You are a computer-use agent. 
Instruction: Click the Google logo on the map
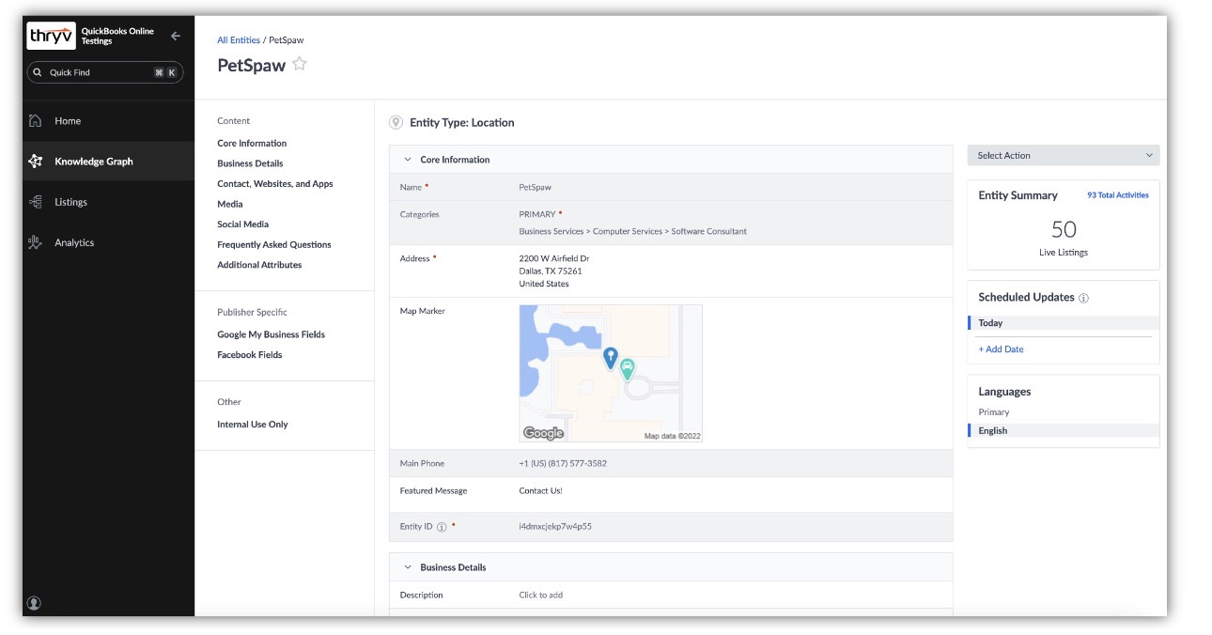click(543, 433)
